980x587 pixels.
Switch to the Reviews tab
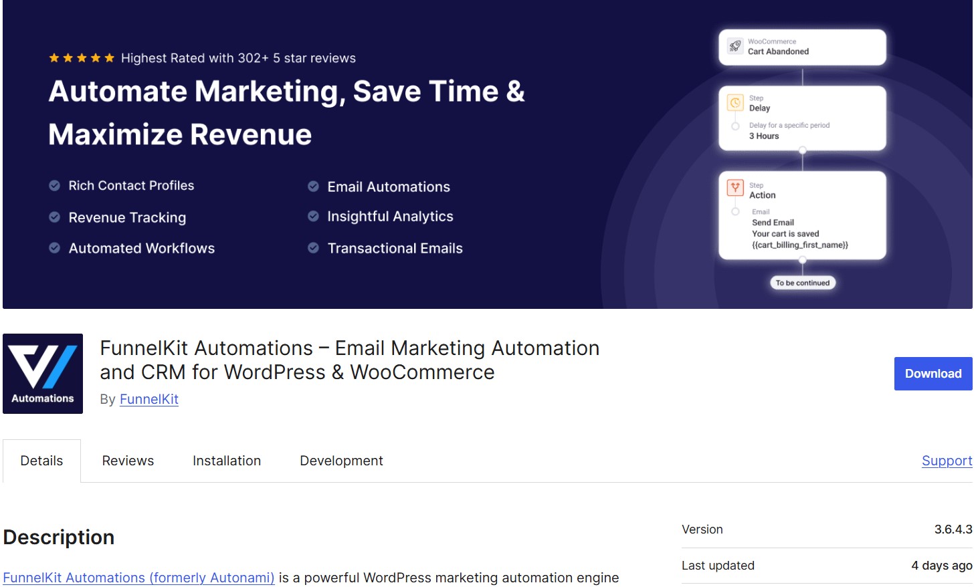[x=128, y=461]
